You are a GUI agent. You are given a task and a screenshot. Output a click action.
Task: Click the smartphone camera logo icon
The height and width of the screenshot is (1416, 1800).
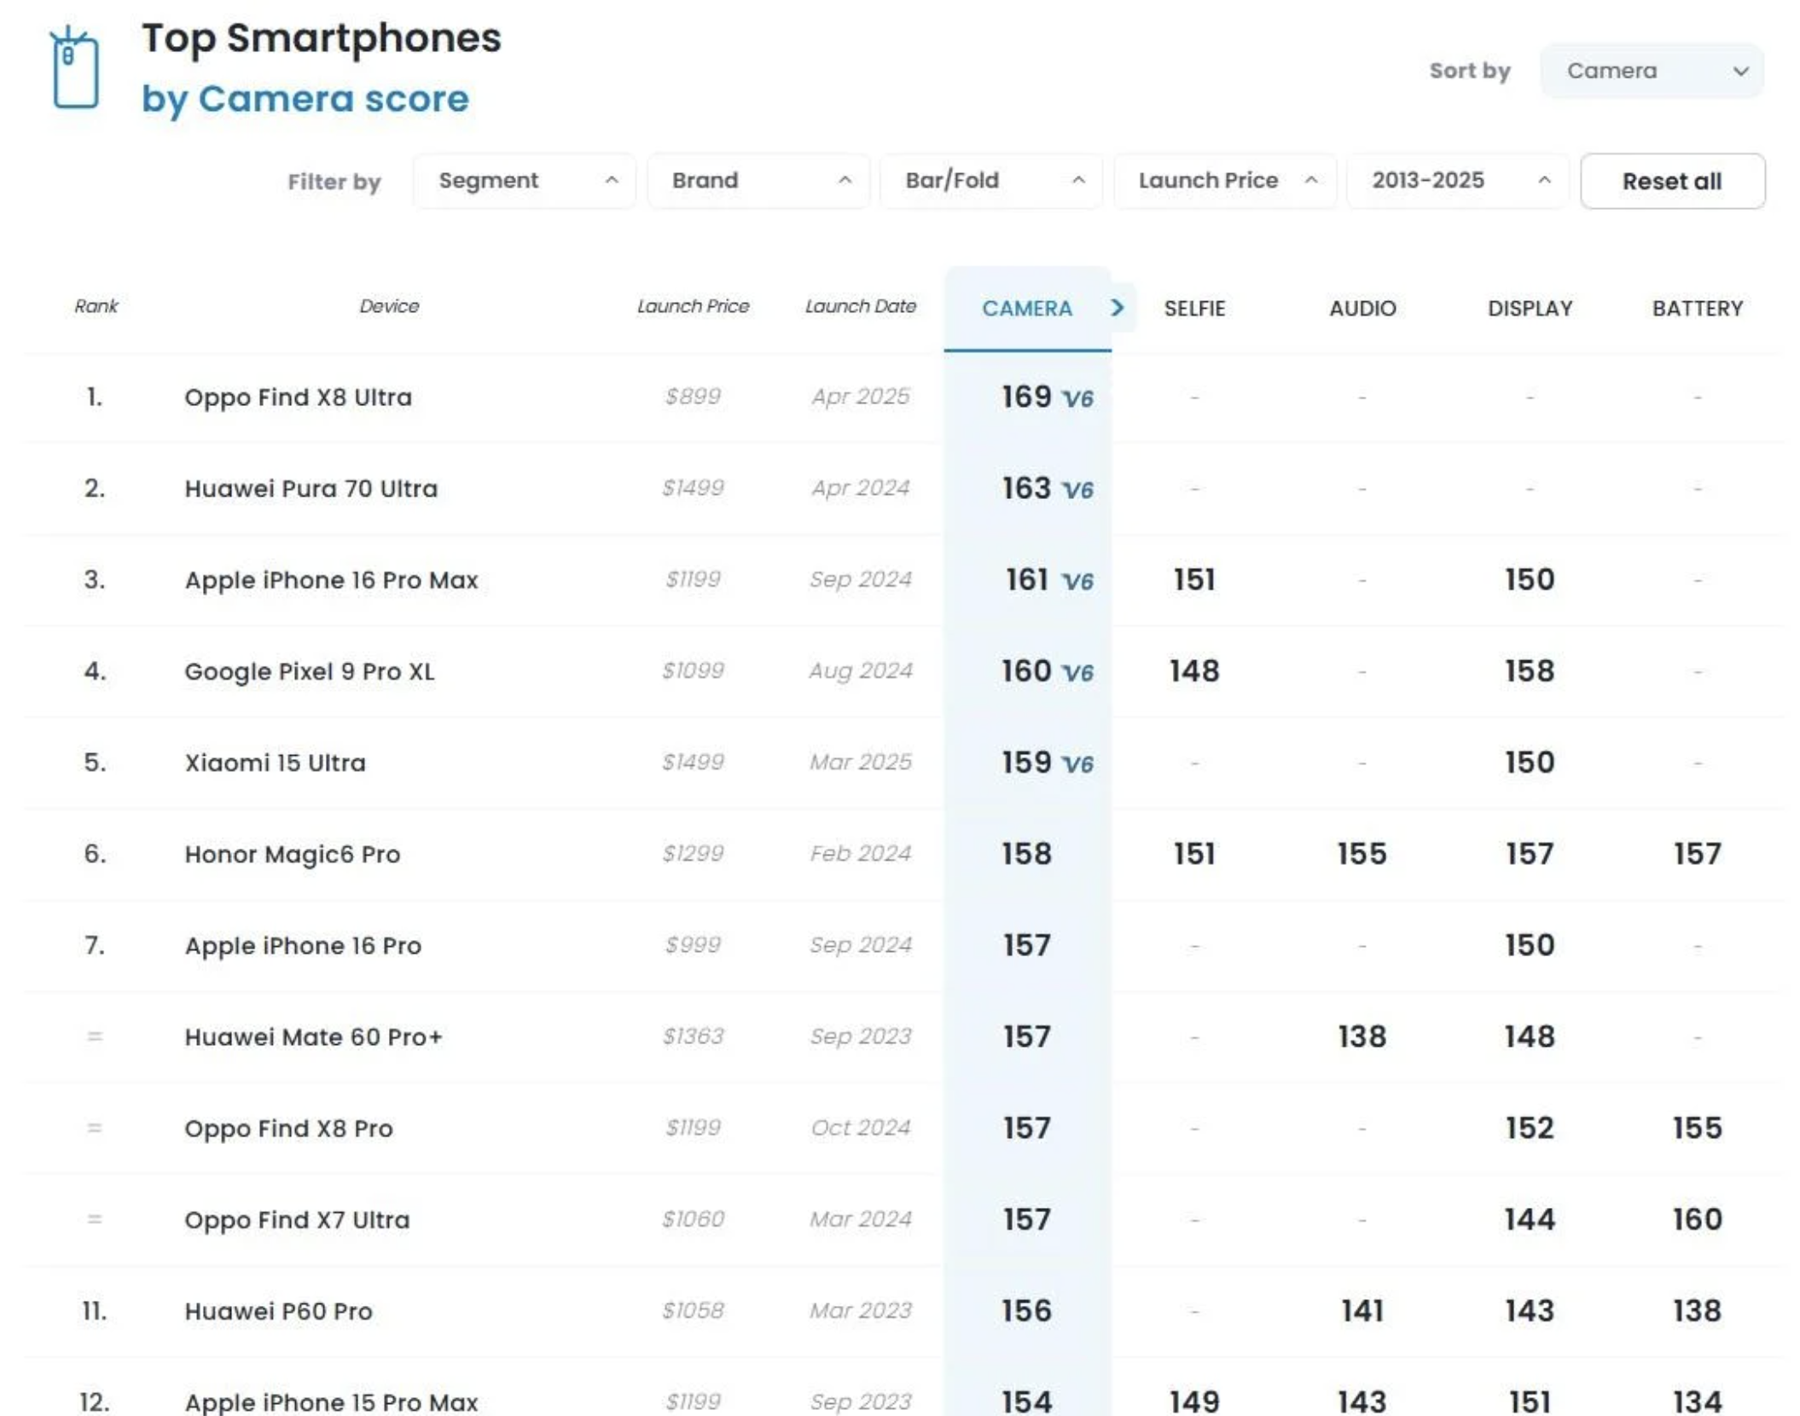pos(75,68)
